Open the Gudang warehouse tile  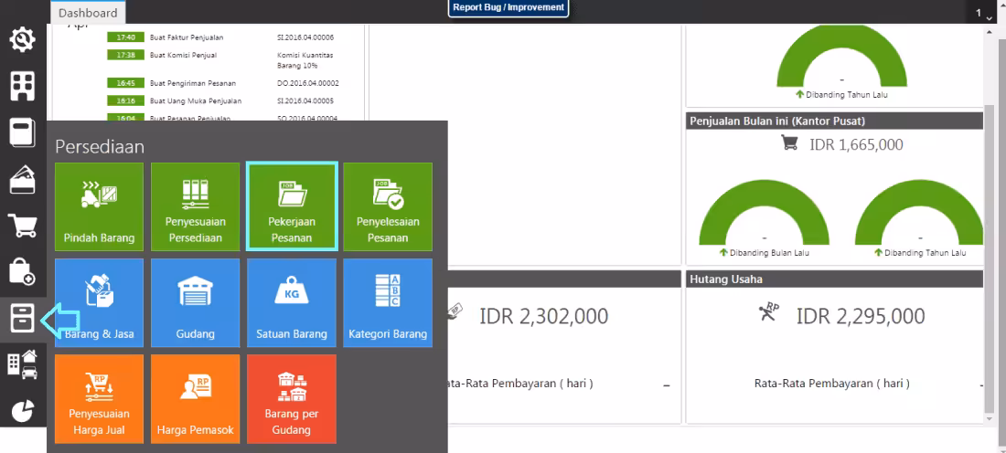195,302
